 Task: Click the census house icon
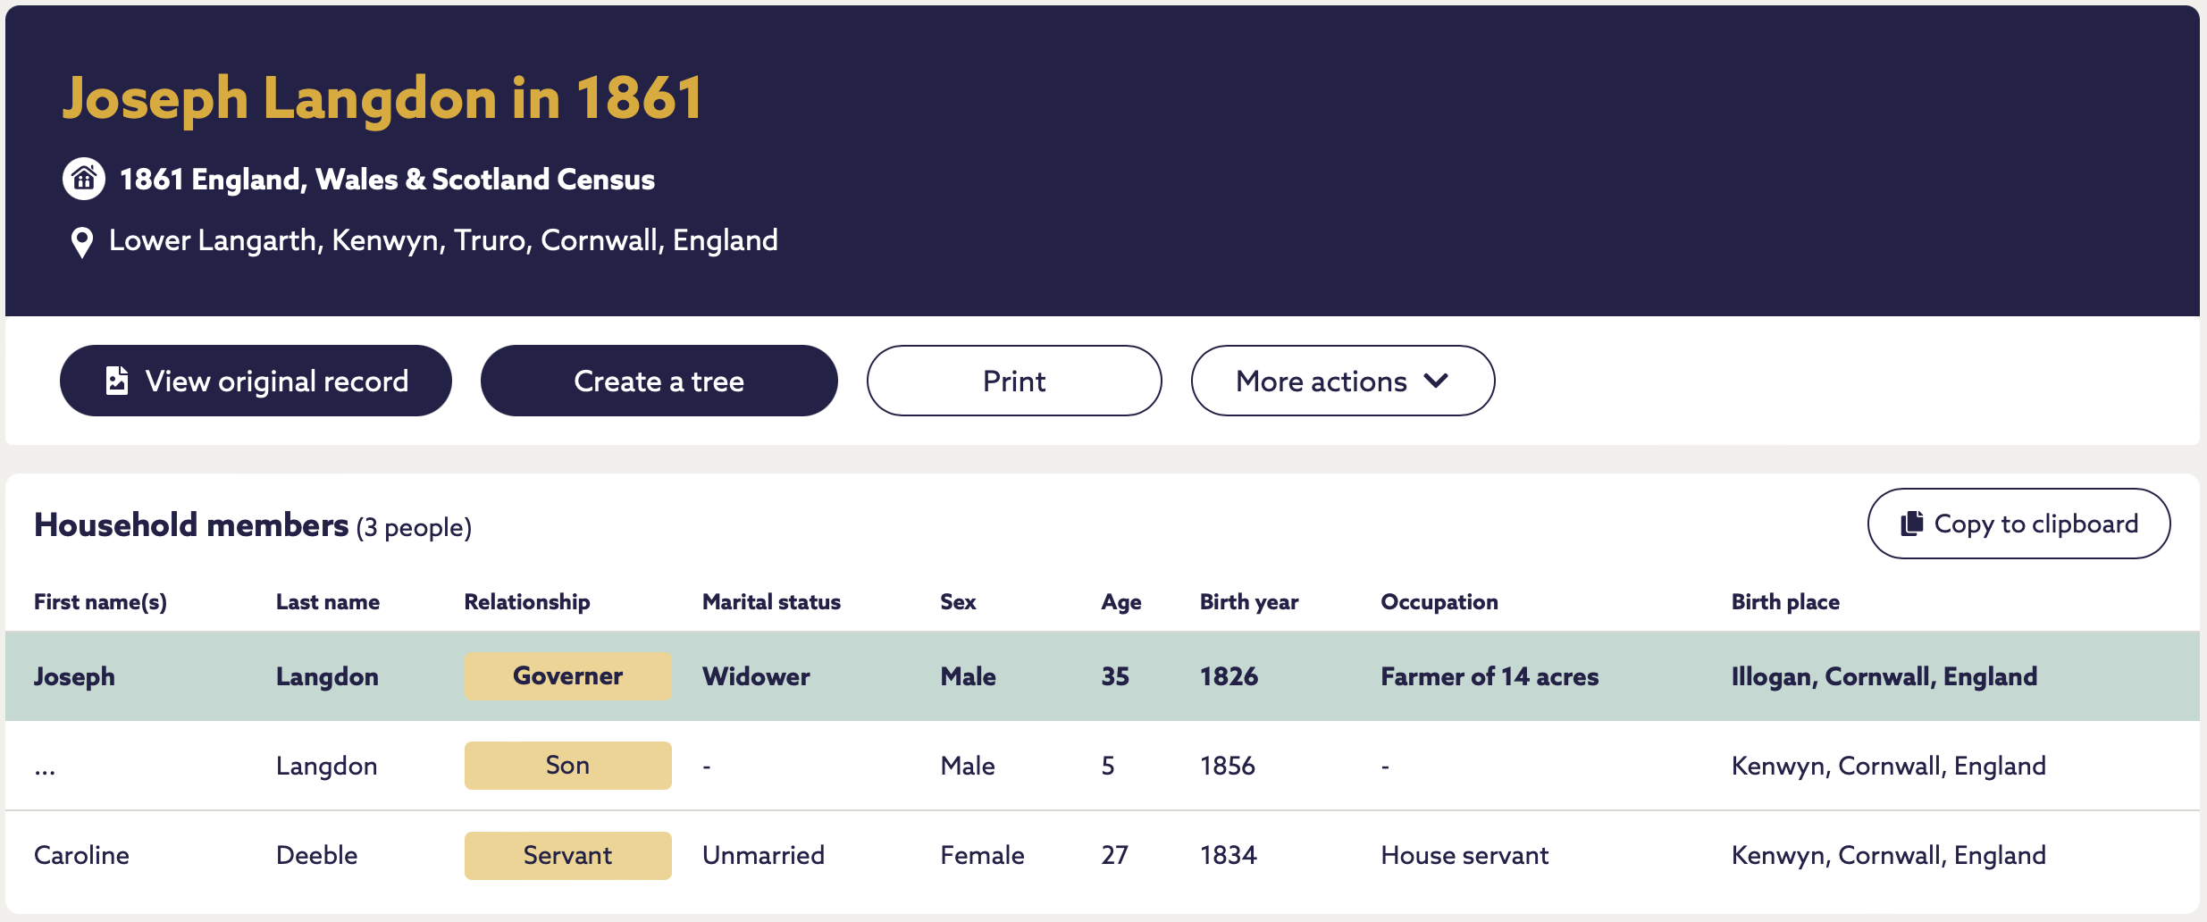(84, 179)
